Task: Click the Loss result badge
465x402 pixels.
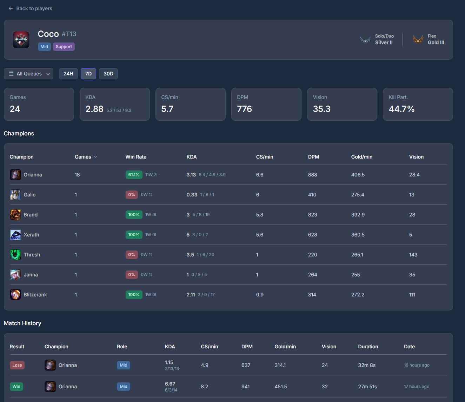Action: (x=17, y=365)
